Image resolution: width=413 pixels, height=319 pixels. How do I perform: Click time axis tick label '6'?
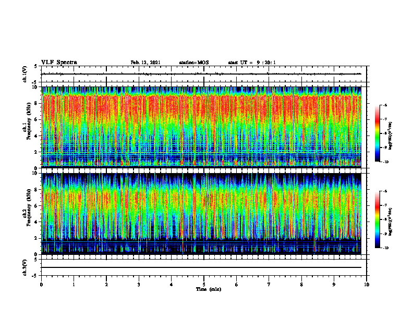pos(237,285)
